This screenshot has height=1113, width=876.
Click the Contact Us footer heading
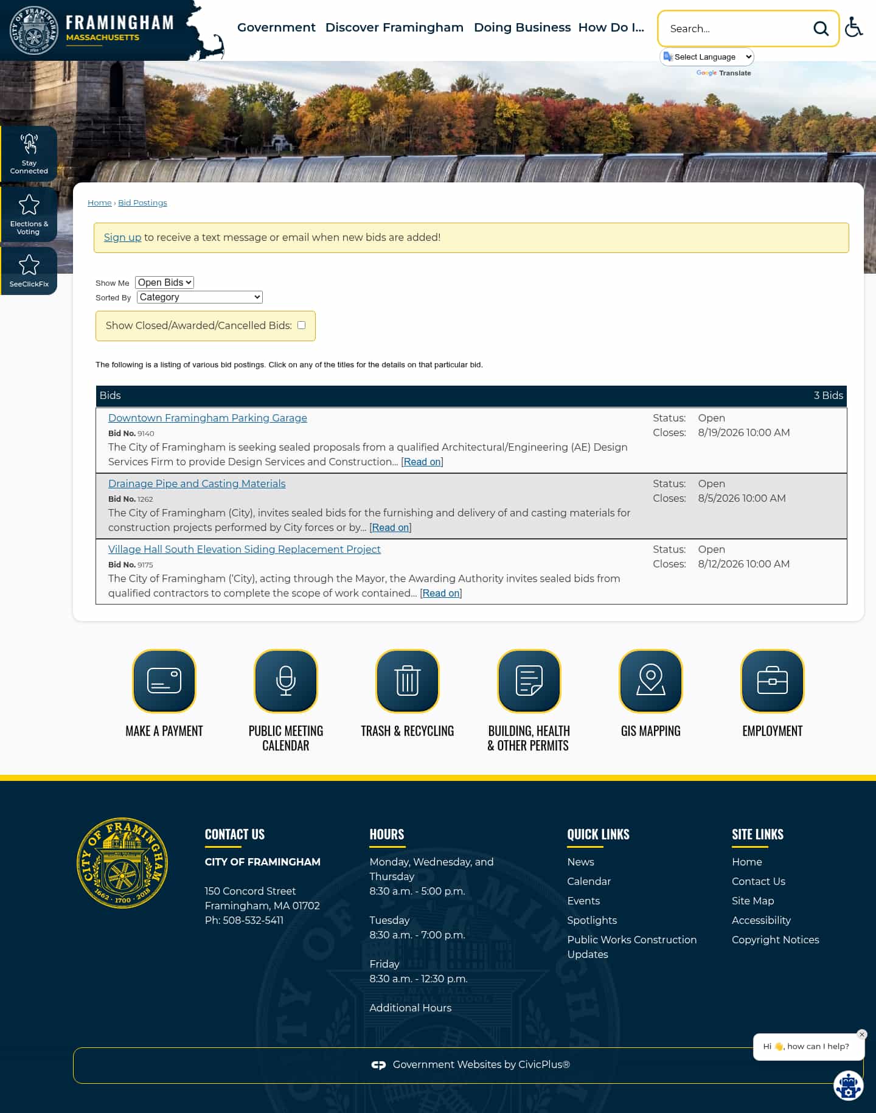pyautogui.click(x=235, y=834)
